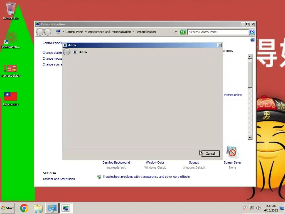The width and height of the screenshot is (285, 214).
Task: Open Change mouse pointers link
Action: [x=52, y=59]
